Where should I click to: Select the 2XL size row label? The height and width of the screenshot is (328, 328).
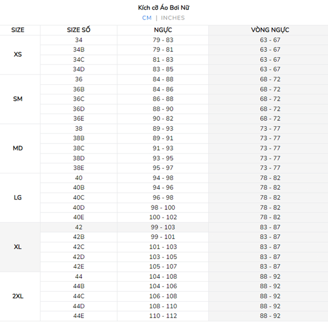17,296
